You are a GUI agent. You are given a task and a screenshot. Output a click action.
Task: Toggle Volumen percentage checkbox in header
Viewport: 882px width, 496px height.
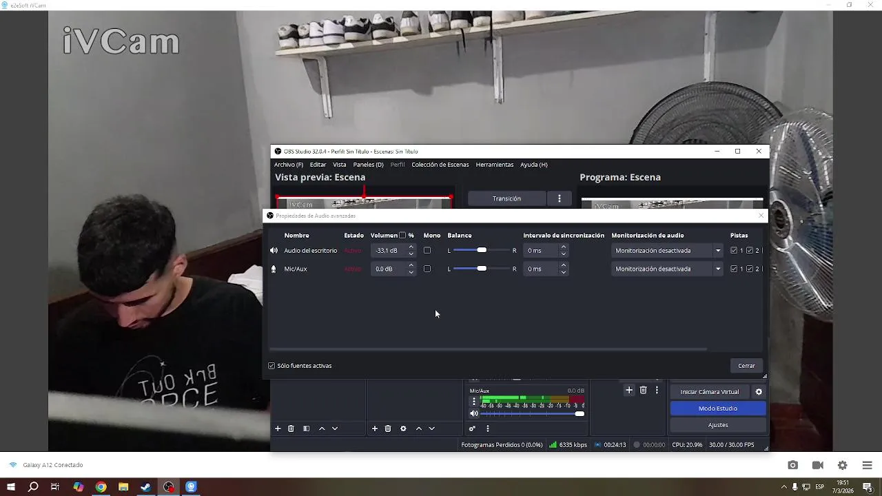click(402, 236)
